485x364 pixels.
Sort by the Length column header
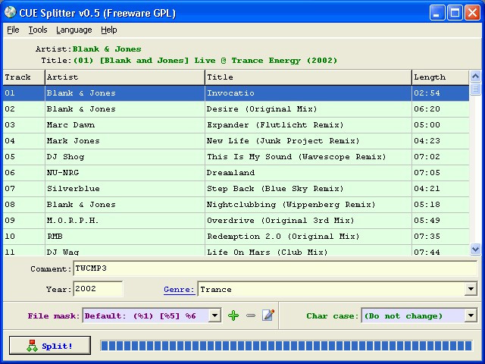(x=440, y=77)
